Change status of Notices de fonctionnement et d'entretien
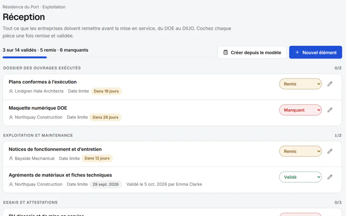This screenshot has width=346, height=216. pyautogui.click(x=300, y=151)
